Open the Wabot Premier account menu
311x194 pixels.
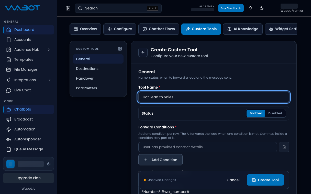pyautogui.click(x=292, y=8)
